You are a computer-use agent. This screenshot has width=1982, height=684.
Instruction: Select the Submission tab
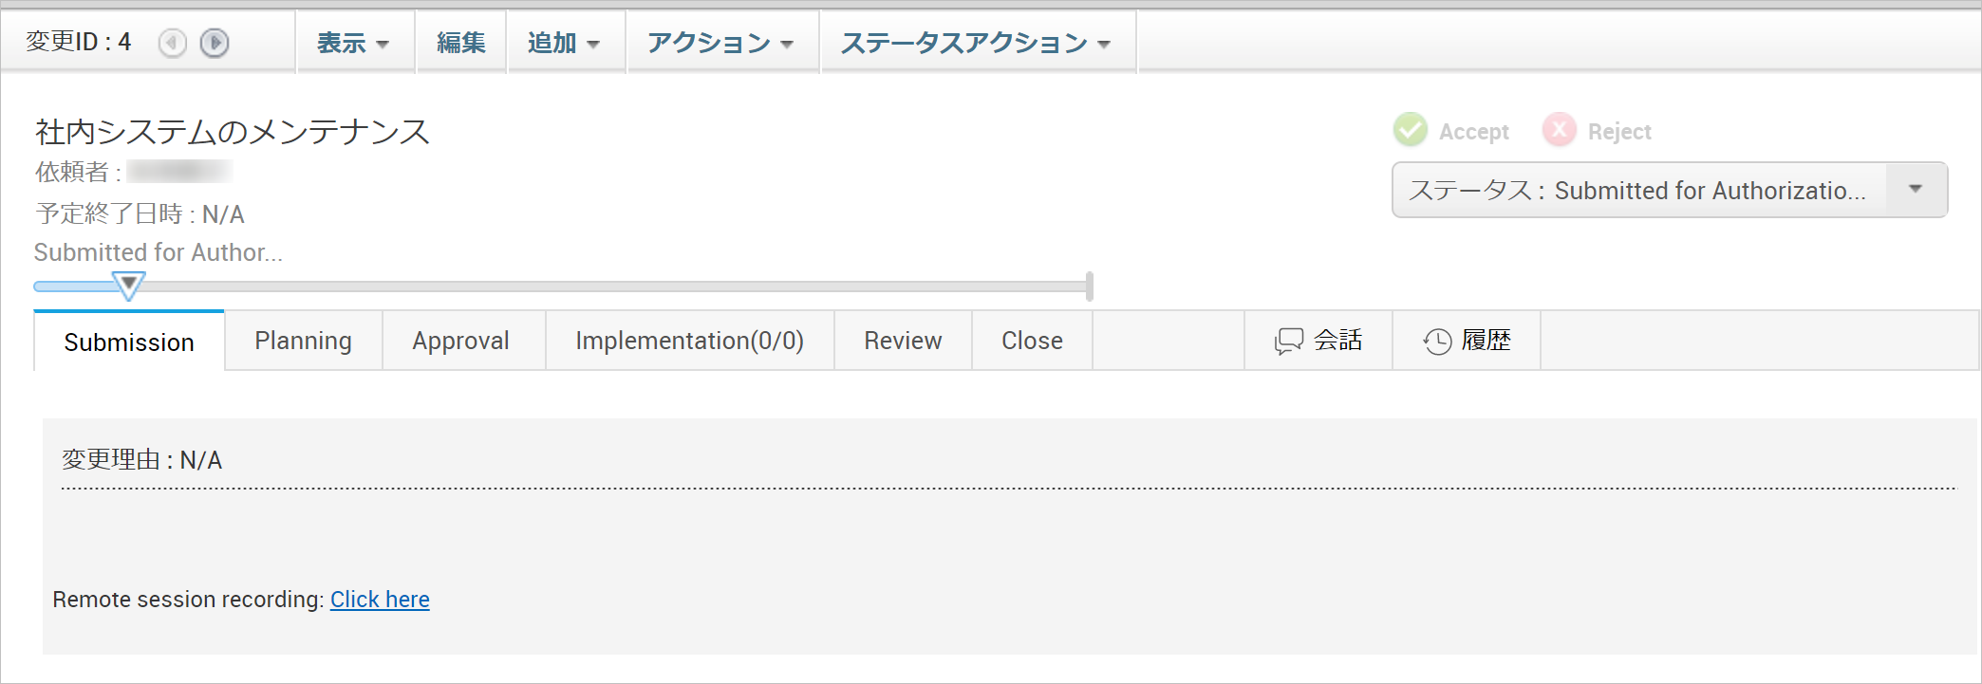129,342
